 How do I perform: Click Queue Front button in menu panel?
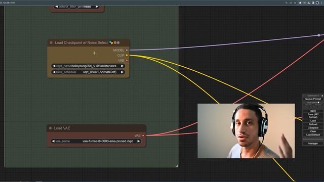308,105
